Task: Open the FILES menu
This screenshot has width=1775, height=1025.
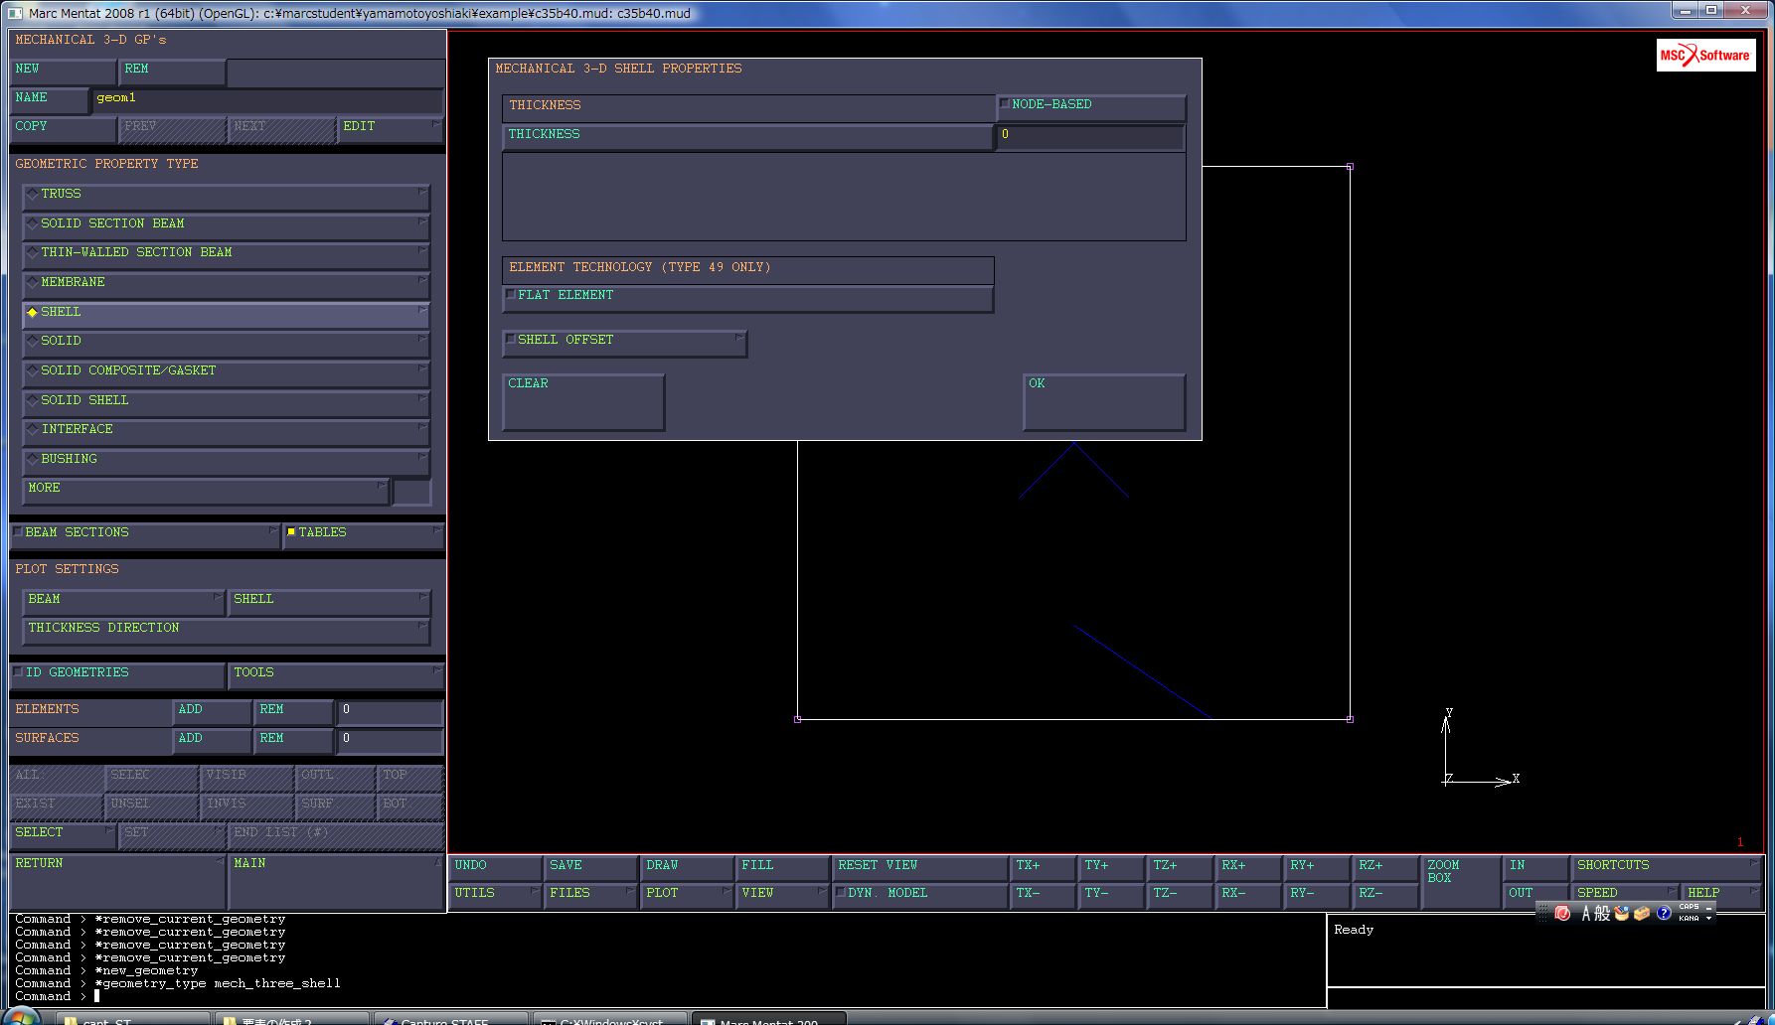Action: [590, 895]
